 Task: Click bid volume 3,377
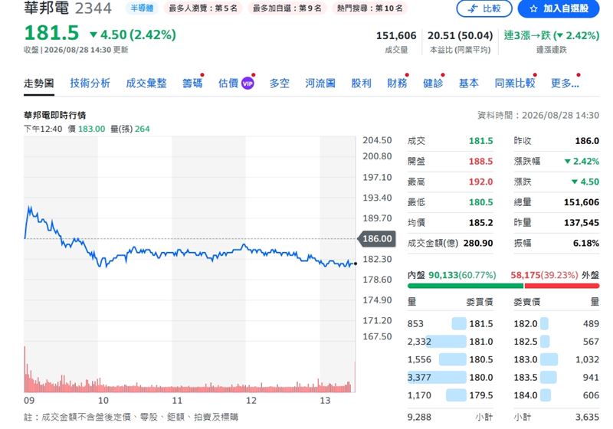[x=419, y=378]
